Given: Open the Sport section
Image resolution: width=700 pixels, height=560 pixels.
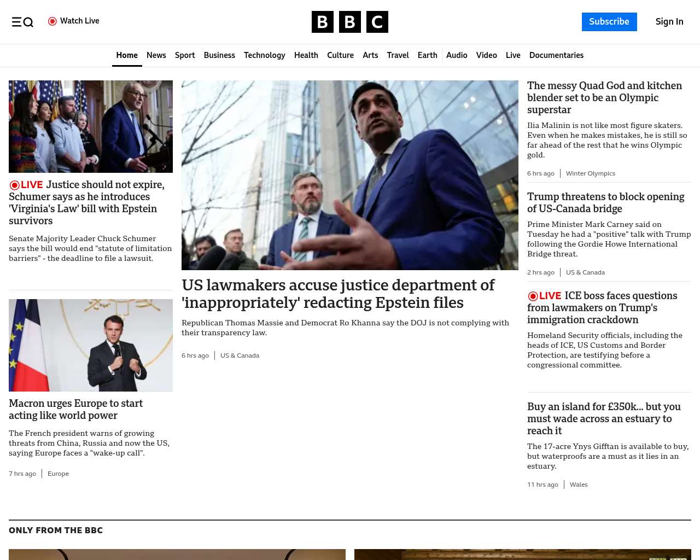Looking at the screenshot, I should click(185, 55).
